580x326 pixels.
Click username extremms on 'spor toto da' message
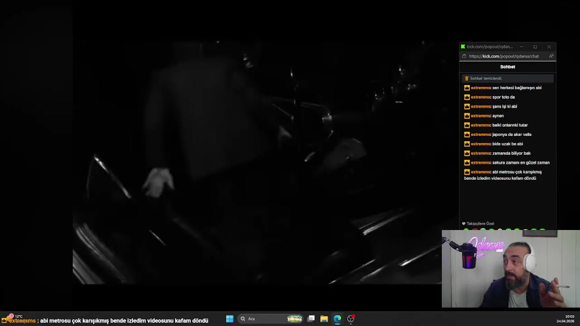pos(481,97)
